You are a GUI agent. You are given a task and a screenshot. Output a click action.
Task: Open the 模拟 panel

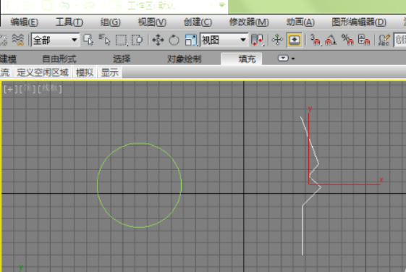pyautogui.click(x=85, y=72)
